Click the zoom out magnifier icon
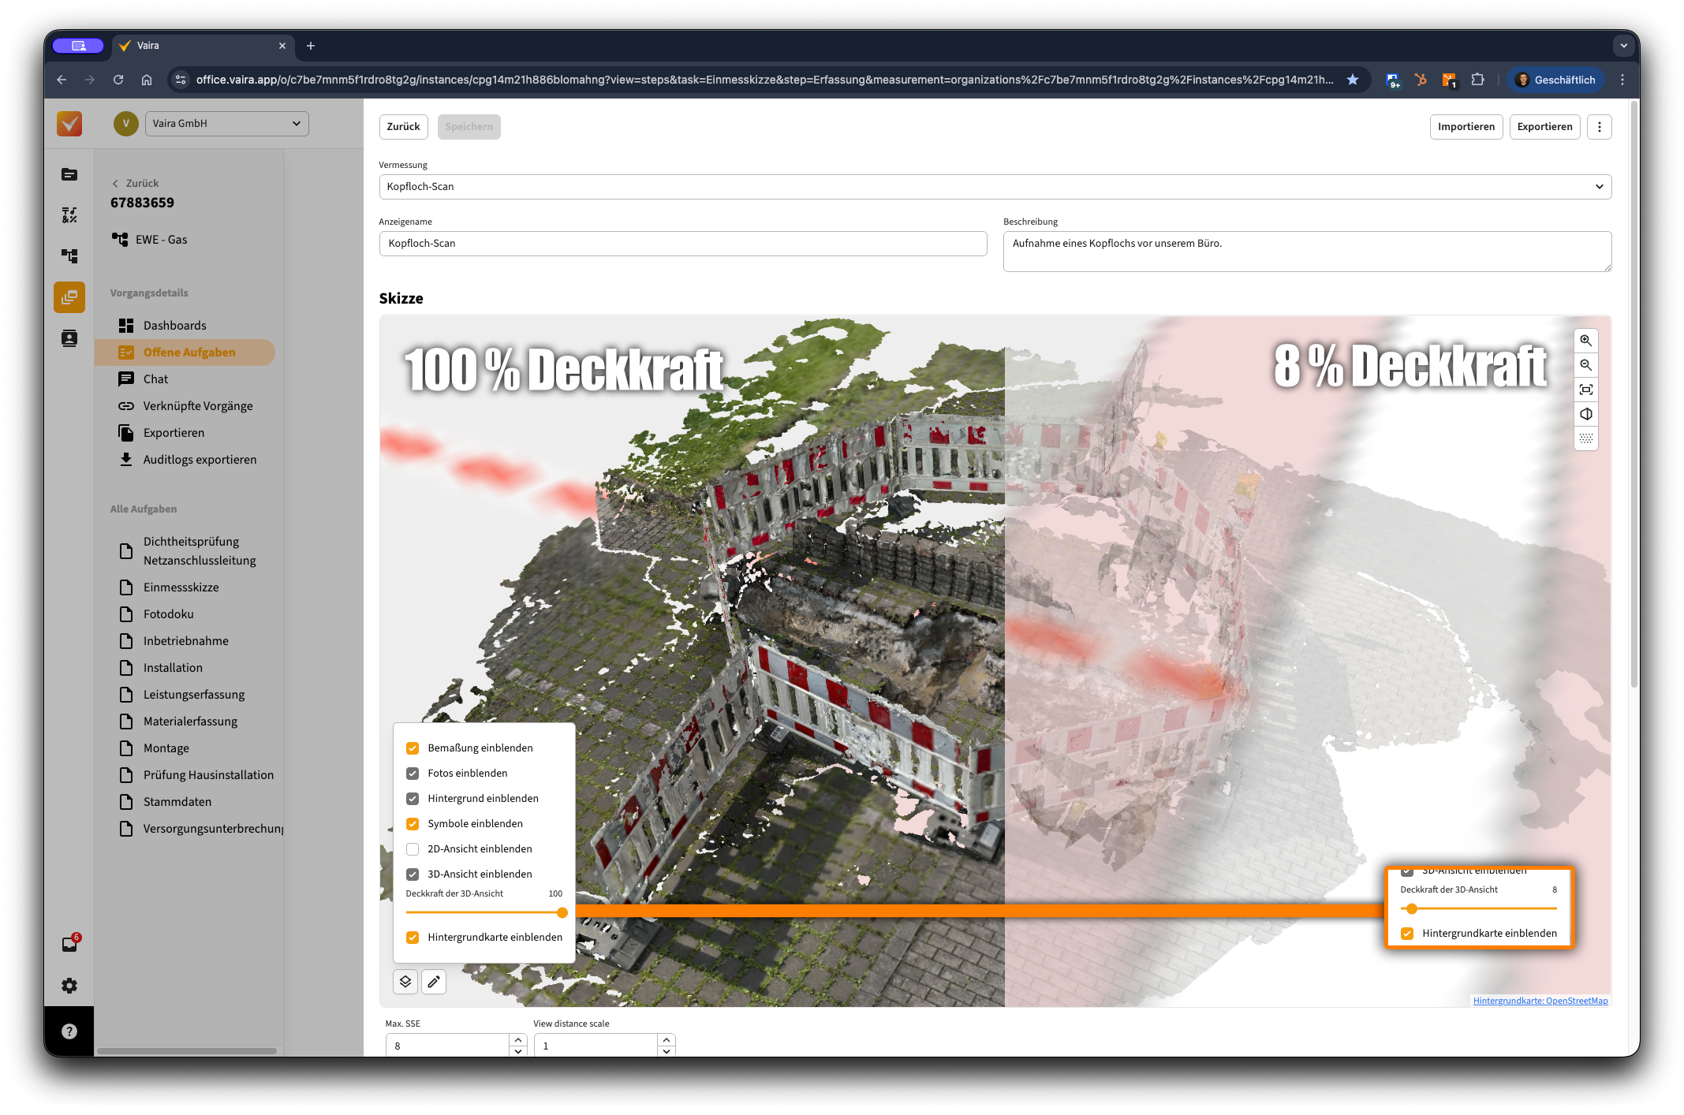 (1585, 365)
